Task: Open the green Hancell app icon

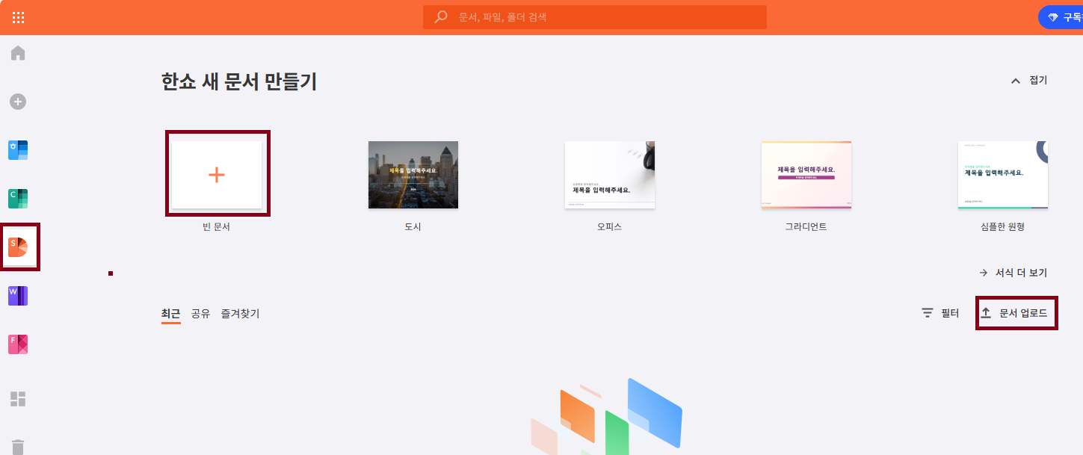Action: click(x=17, y=198)
